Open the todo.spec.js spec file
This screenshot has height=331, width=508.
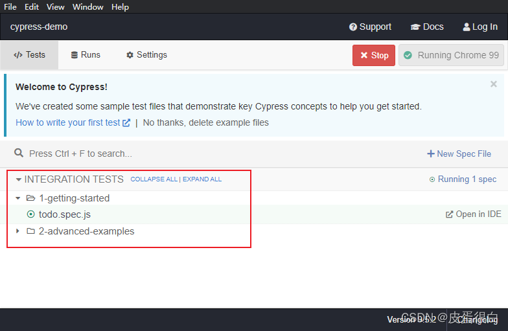pos(65,214)
